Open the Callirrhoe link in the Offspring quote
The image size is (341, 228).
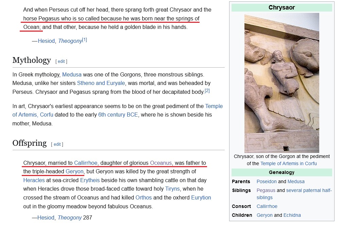[86, 163]
